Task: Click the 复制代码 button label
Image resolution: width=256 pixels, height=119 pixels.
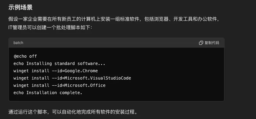Action: 212,43
